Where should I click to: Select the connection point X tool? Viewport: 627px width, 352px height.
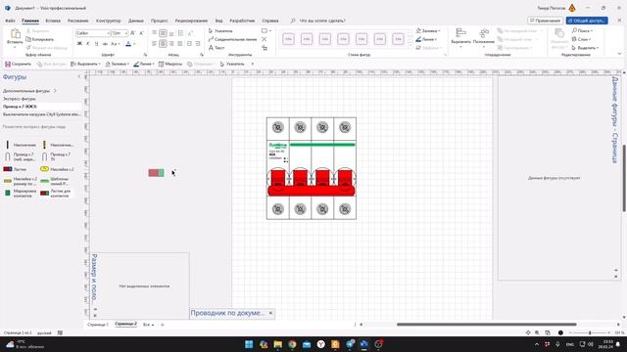264,39
